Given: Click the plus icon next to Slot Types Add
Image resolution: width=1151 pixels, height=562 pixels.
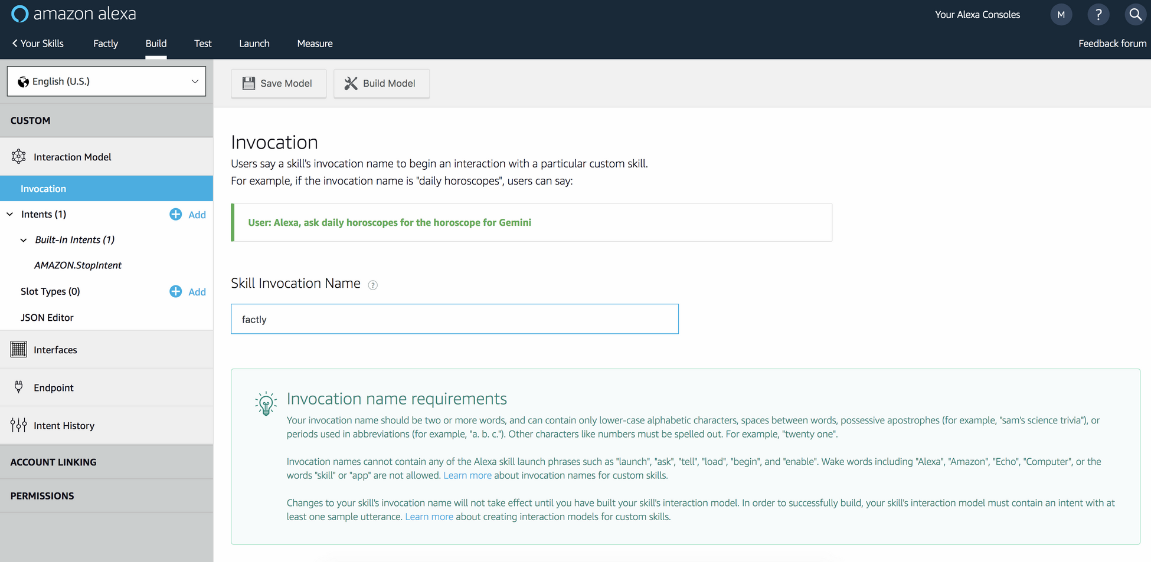Looking at the screenshot, I should click(x=175, y=291).
